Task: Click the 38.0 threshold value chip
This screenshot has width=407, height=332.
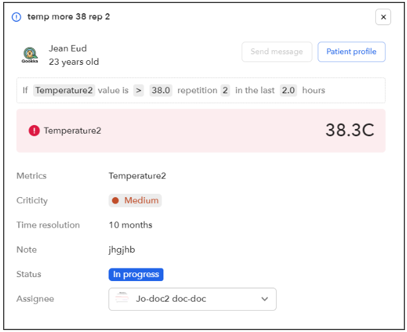Action: tap(161, 90)
